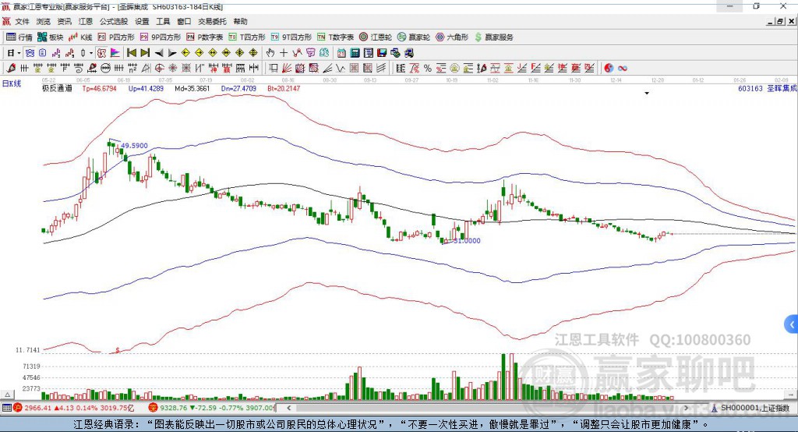Open the 江恩 menu
The image size is (798, 432).
[86, 21]
